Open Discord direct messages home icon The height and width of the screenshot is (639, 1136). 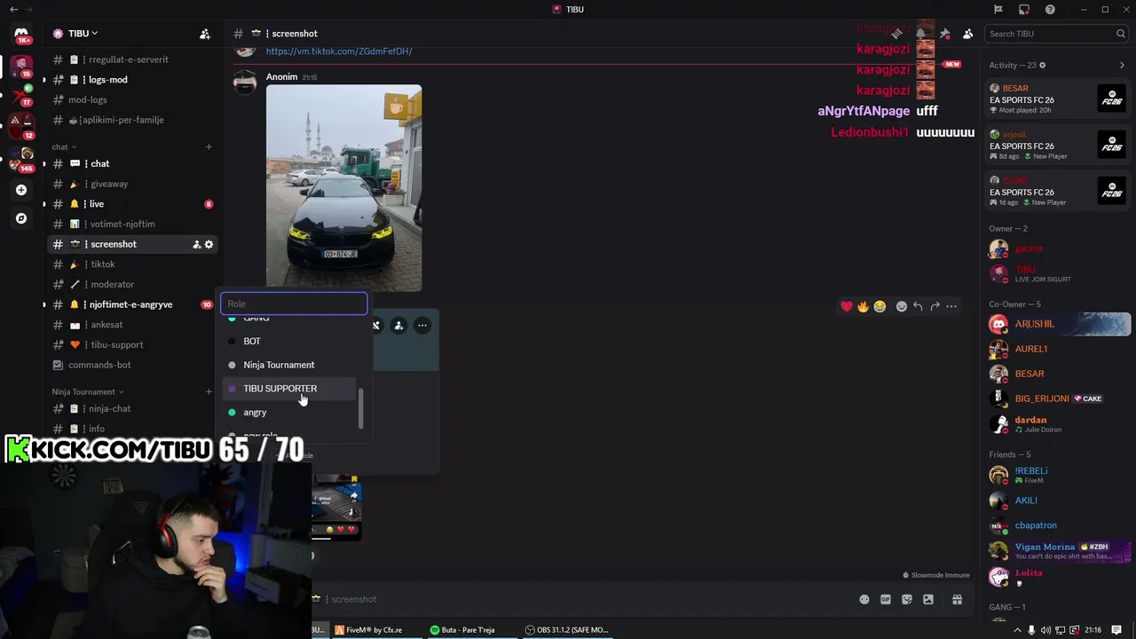(x=21, y=34)
